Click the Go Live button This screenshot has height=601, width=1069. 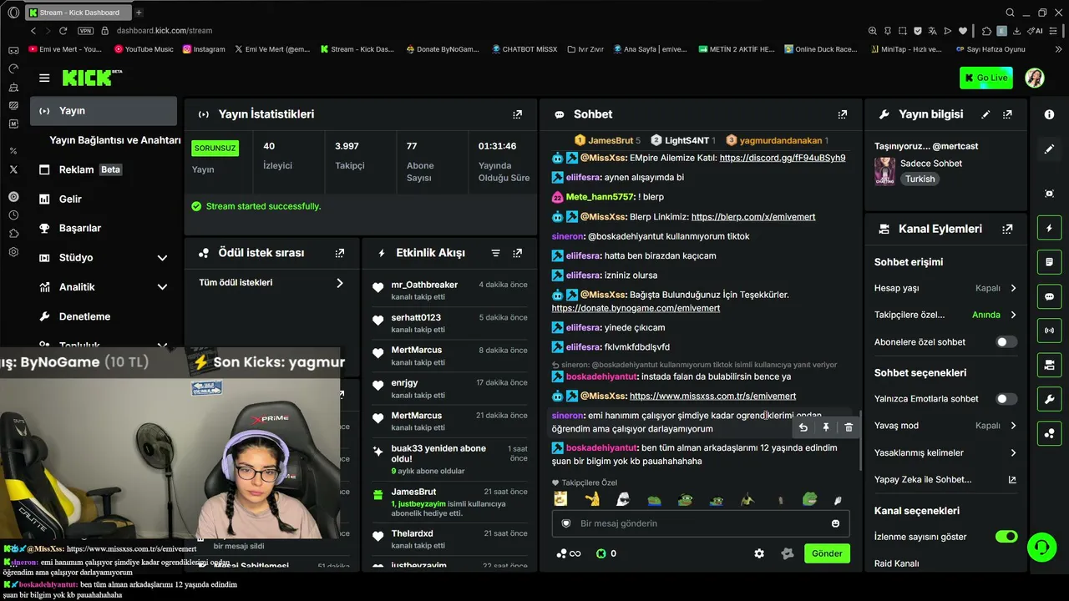click(986, 78)
